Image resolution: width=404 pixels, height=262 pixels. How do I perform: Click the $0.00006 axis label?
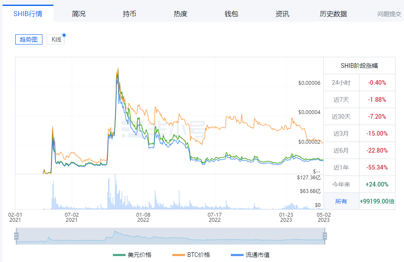pyautogui.click(x=309, y=83)
